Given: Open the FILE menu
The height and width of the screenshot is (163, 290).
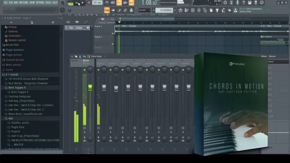Looking at the screenshot, I should tap(6, 3).
